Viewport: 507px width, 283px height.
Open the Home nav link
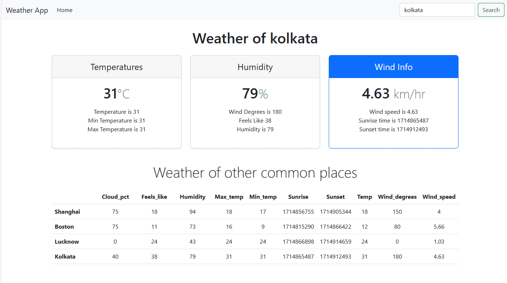click(65, 10)
